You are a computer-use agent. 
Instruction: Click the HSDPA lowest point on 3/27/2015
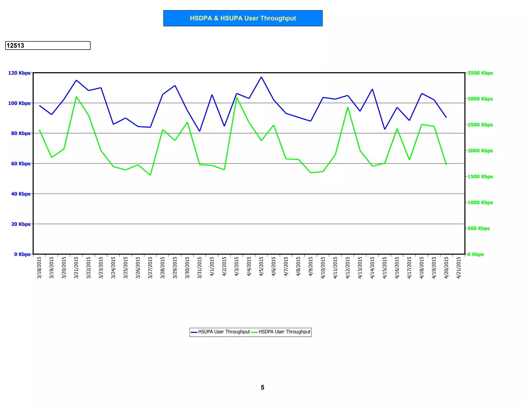point(150,175)
